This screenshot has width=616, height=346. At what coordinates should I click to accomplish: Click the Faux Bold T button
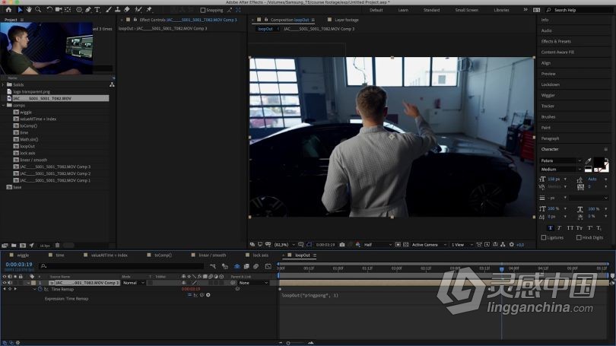pyautogui.click(x=551, y=228)
